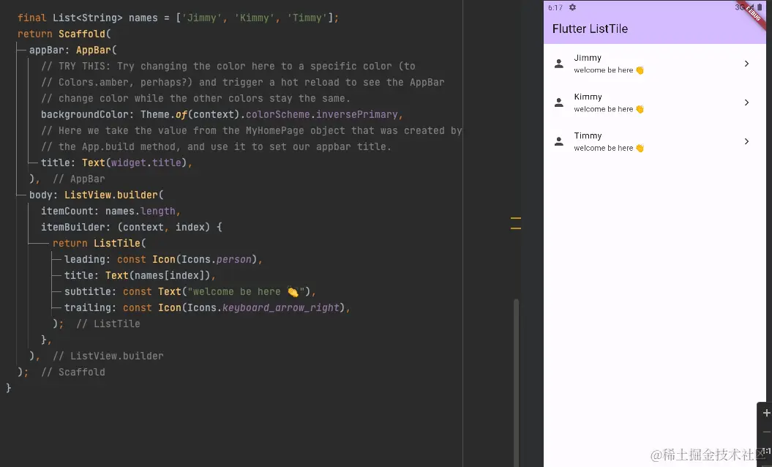Screen dimensions: 772x467
Task: Click the '// Scaffold' closing comment
Action: click(73, 372)
